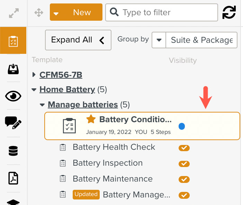
Task: Collapse the Home Battery suite
Action: pos(34,90)
